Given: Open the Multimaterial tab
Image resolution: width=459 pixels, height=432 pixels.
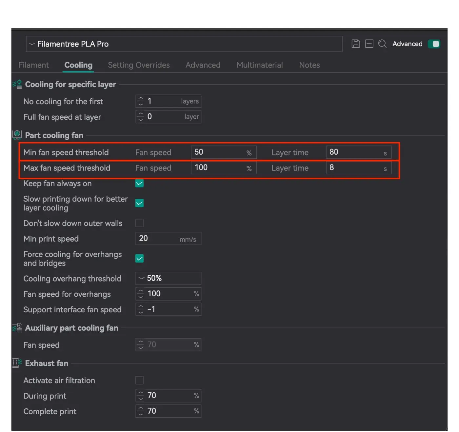Looking at the screenshot, I should [x=259, y=65].
